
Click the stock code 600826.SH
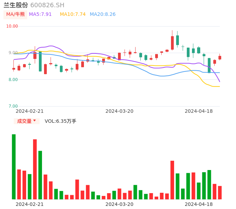coord(47,5)
